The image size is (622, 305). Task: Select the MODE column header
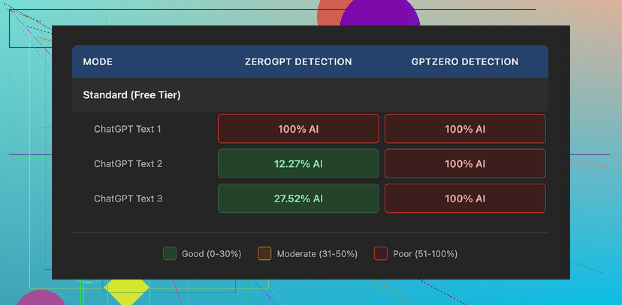coord(98,62)
